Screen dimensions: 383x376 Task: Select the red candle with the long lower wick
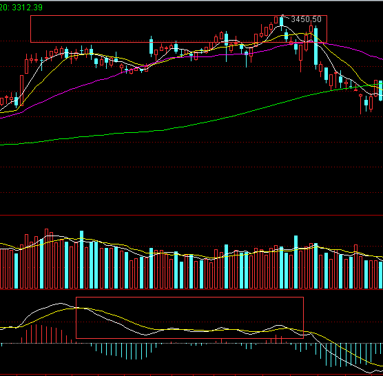pyautogui.click(x=301, y=58)
